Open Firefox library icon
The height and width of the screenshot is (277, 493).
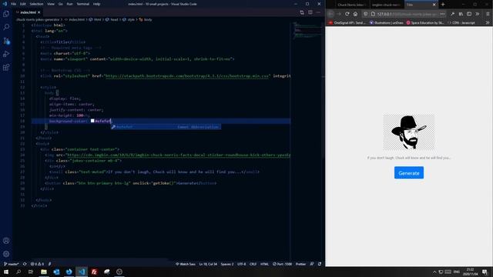[x=461, y=14]
